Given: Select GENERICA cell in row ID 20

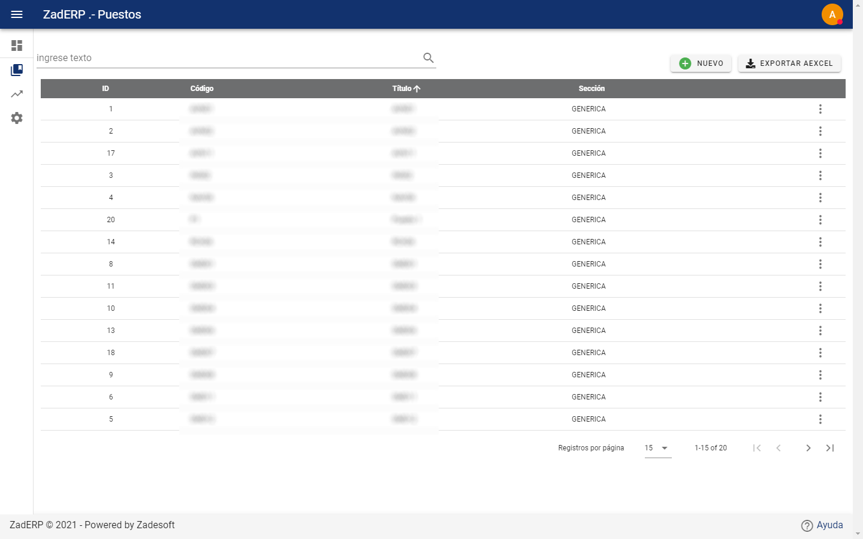Looking at the screenshot, I should (x=589, y=220).
